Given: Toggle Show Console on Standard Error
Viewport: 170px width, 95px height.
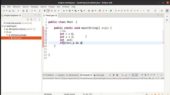Looking at the screenshot, I should (x=137, y=75).
